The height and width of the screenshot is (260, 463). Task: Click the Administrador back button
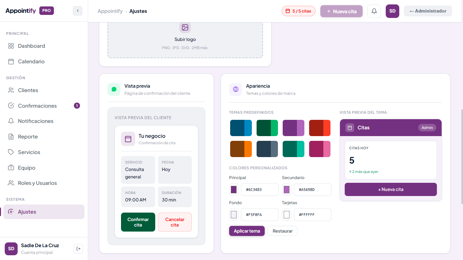coord(428,11)
